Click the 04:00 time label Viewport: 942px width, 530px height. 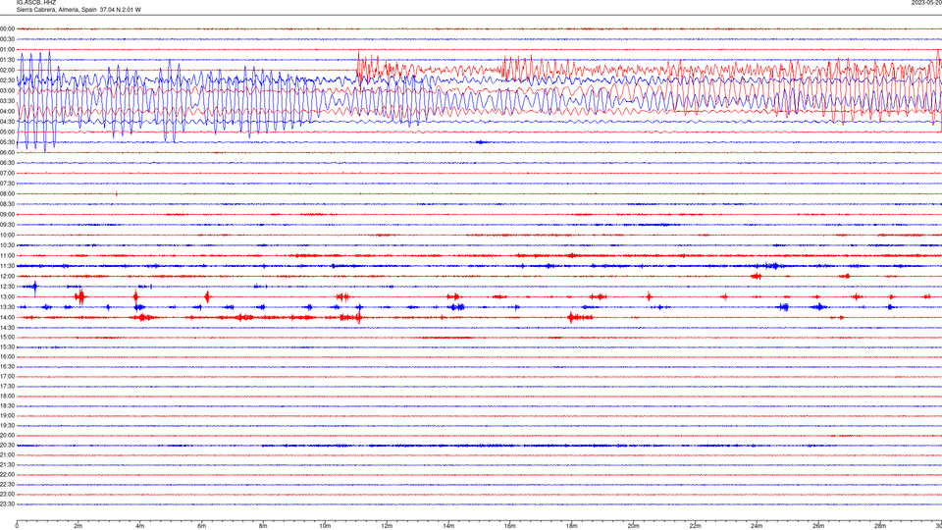tap(7, 111)
